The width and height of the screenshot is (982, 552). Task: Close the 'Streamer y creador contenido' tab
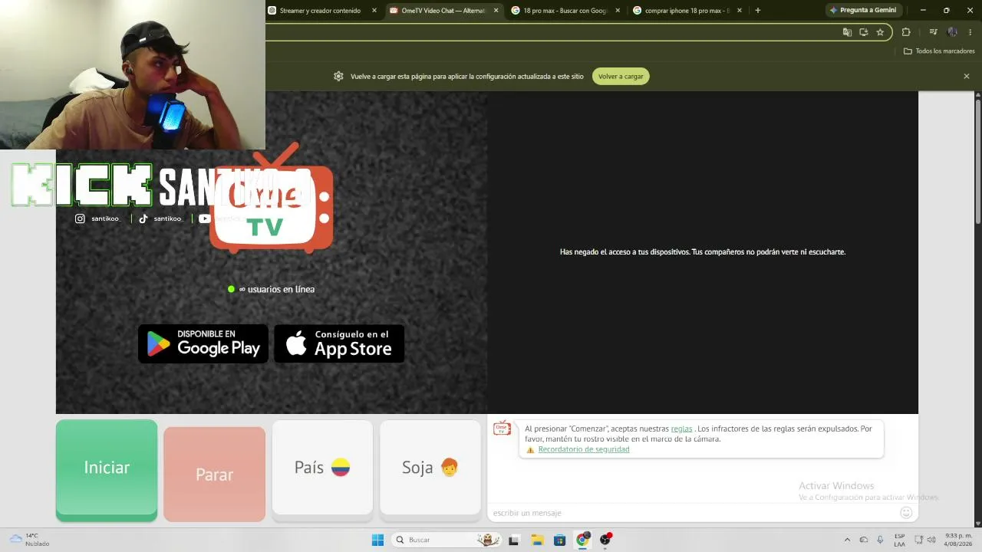point(374,11)
